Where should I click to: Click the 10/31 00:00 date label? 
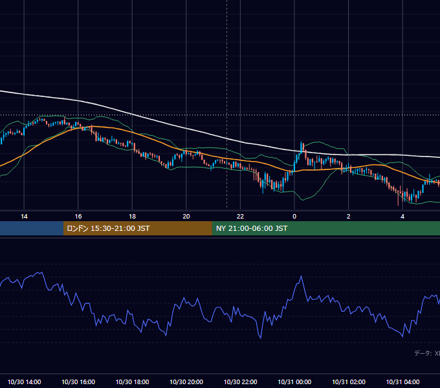coord(294,382)
